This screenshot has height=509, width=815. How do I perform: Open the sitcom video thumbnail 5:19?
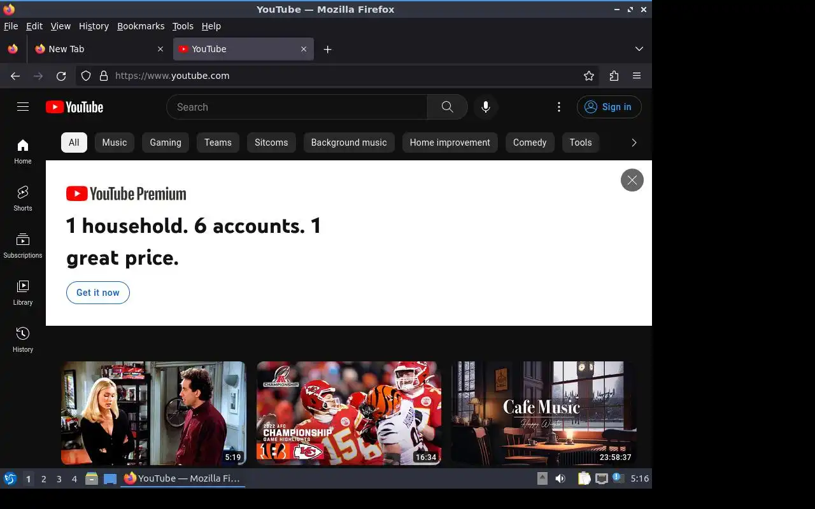[x=153, y=413]
